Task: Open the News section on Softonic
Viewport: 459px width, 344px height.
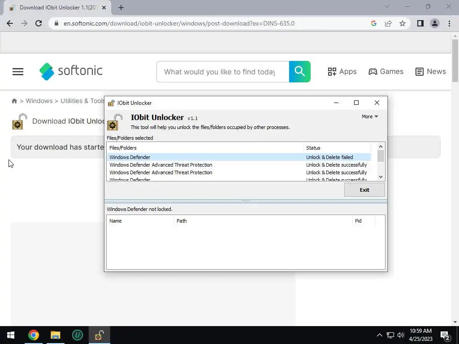Action: pyautogui.click(x=431, y=71)
